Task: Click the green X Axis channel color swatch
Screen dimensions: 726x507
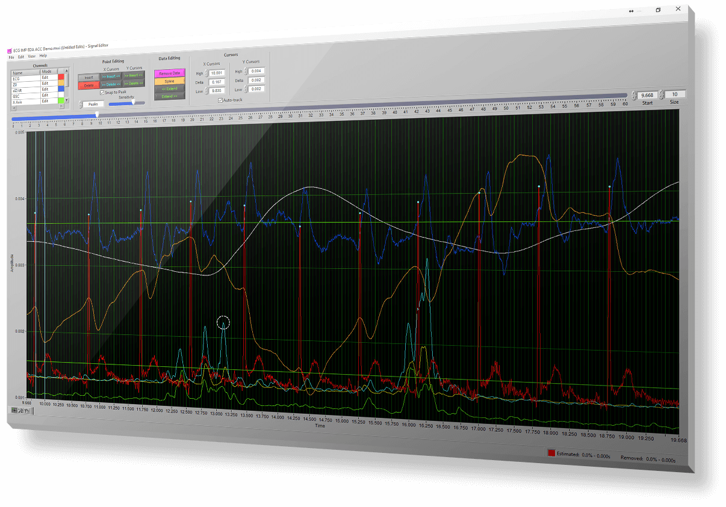Action: (61, 100)
